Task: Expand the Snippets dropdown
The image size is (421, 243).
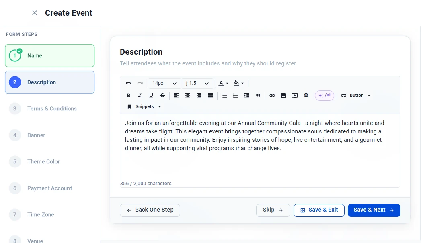Action: click(x=144, y=107)
